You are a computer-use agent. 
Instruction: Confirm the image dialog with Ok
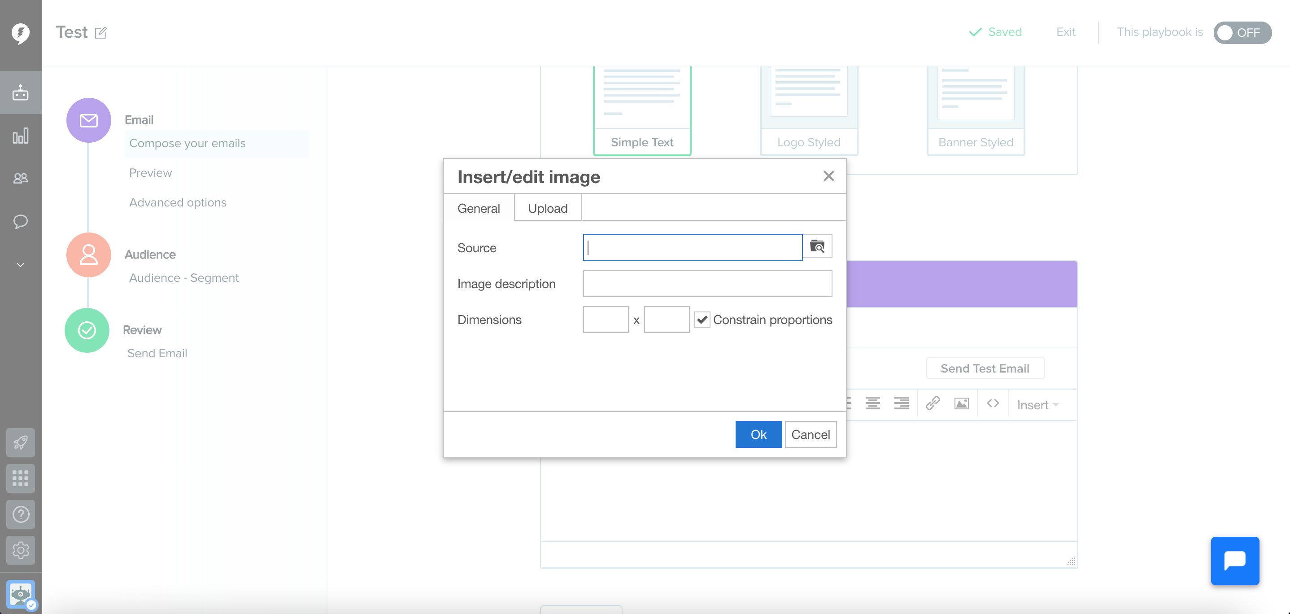pos(758,434)
